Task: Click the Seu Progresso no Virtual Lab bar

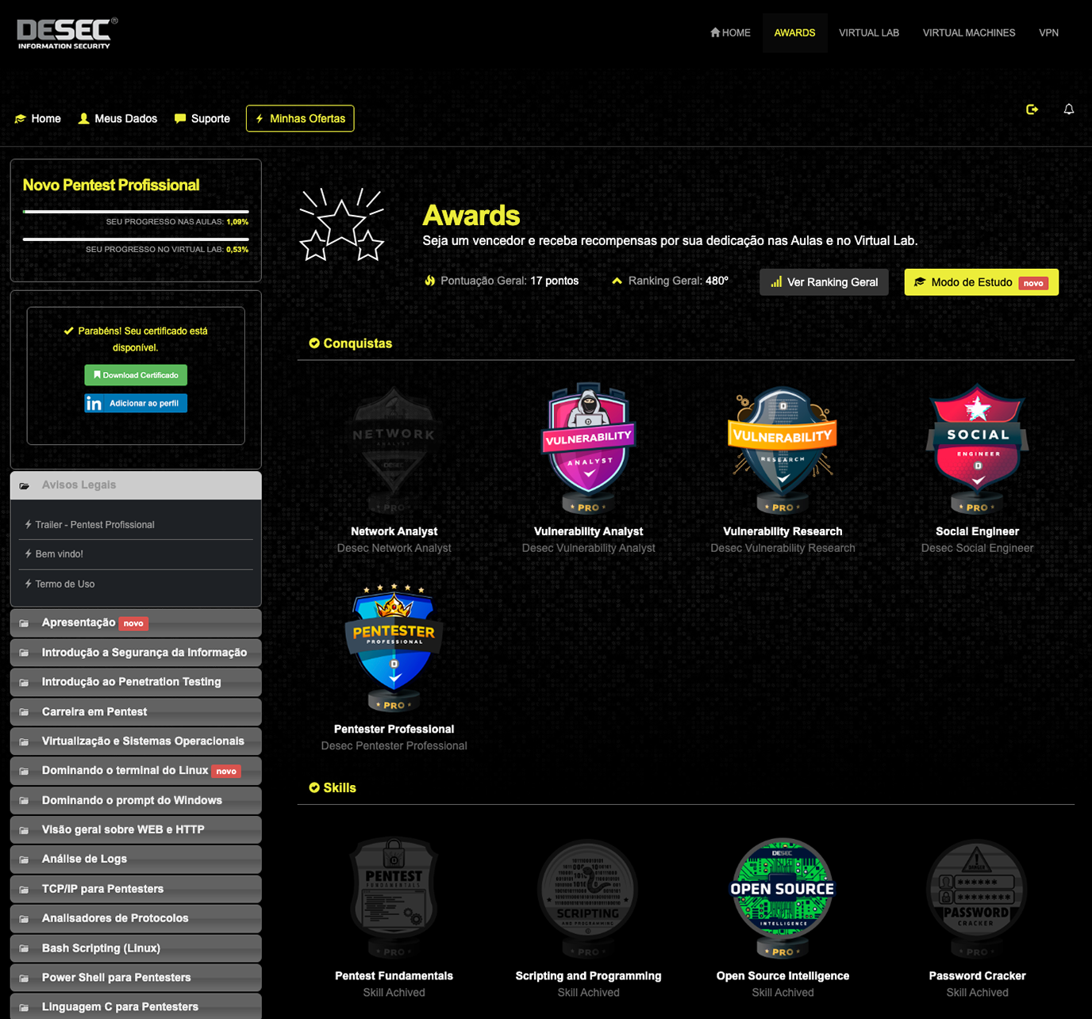Action: click(x=136, y=239)
